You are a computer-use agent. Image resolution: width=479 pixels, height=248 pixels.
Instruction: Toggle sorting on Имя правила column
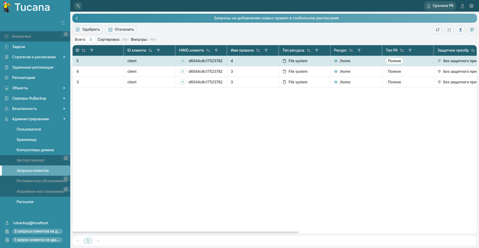258,51
